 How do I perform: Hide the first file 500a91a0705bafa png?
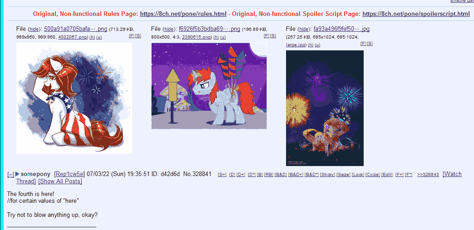click(34, 29)
